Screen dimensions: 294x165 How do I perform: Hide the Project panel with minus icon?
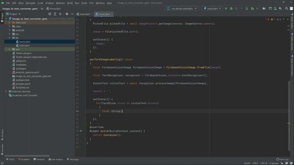72,14
